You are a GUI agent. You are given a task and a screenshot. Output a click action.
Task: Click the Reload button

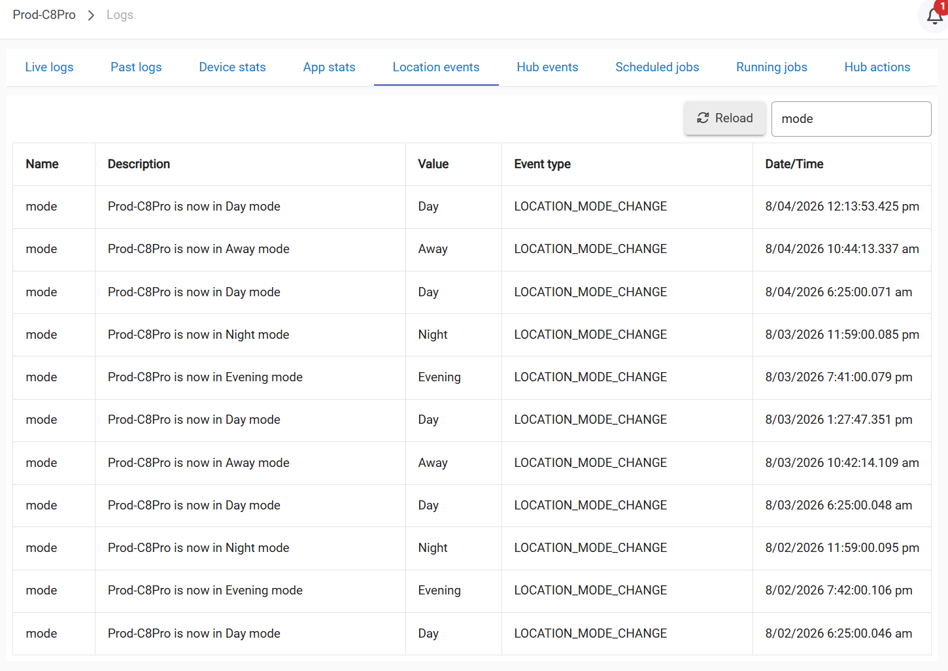coord(724,118)
